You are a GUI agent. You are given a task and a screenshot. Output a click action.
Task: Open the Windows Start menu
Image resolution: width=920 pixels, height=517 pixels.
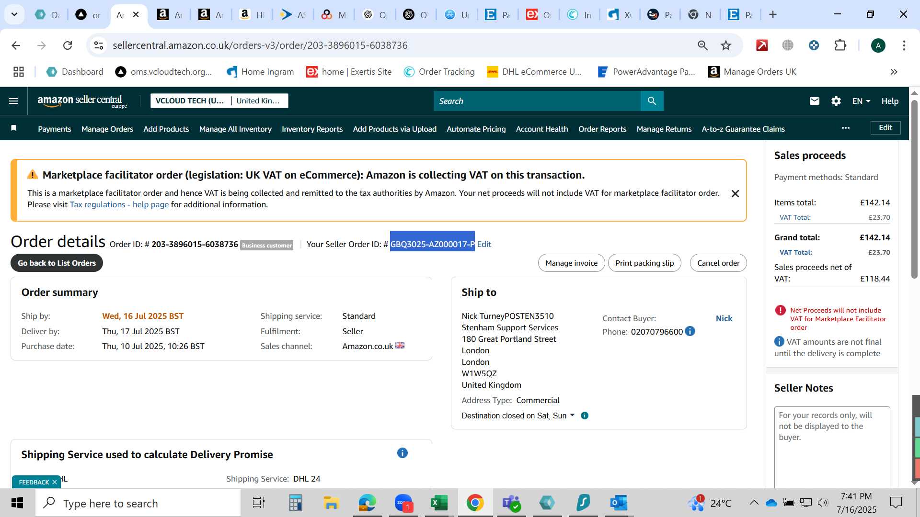click(x=17, y=503)
